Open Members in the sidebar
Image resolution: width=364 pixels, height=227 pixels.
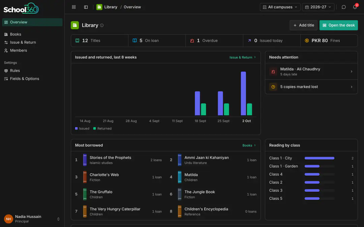coord(32,50)
